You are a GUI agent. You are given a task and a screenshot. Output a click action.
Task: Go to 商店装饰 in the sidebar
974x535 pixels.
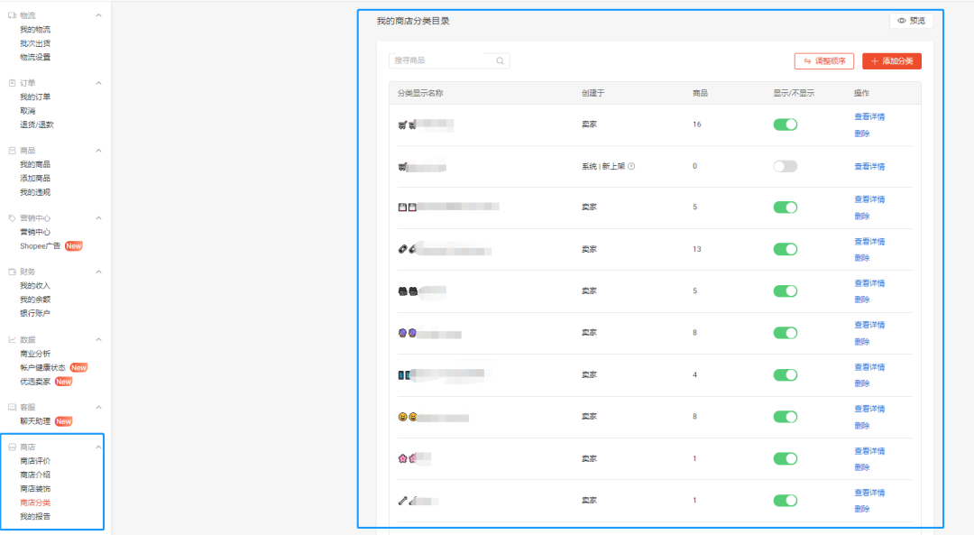tap(35, 489)
